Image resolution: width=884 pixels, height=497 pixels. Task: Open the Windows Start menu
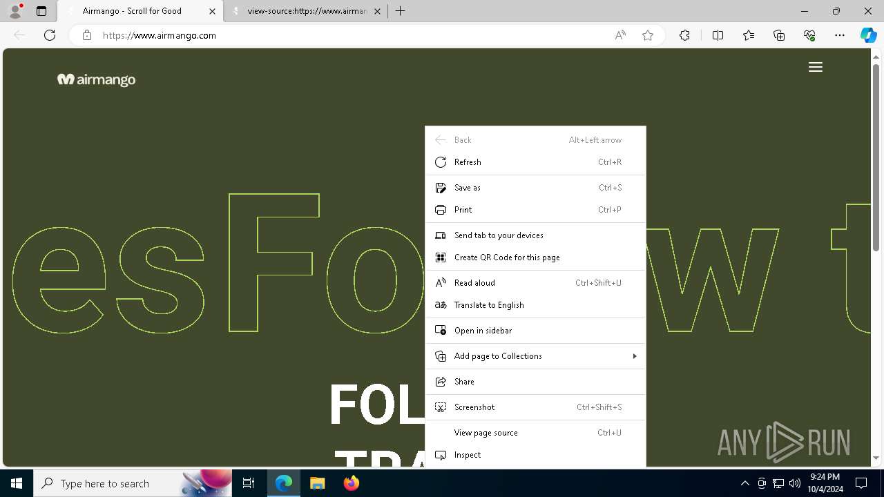17,483
